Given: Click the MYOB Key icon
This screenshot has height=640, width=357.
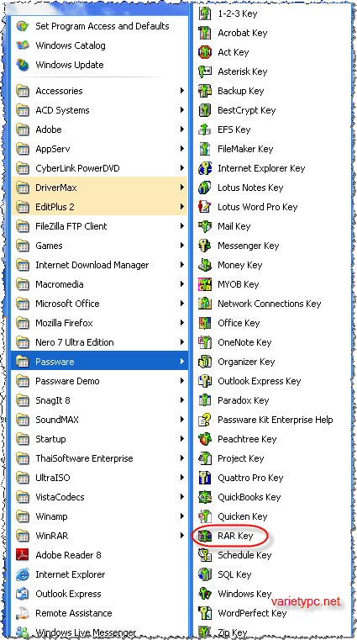Looking at the screenshot, I should (205, 284).
